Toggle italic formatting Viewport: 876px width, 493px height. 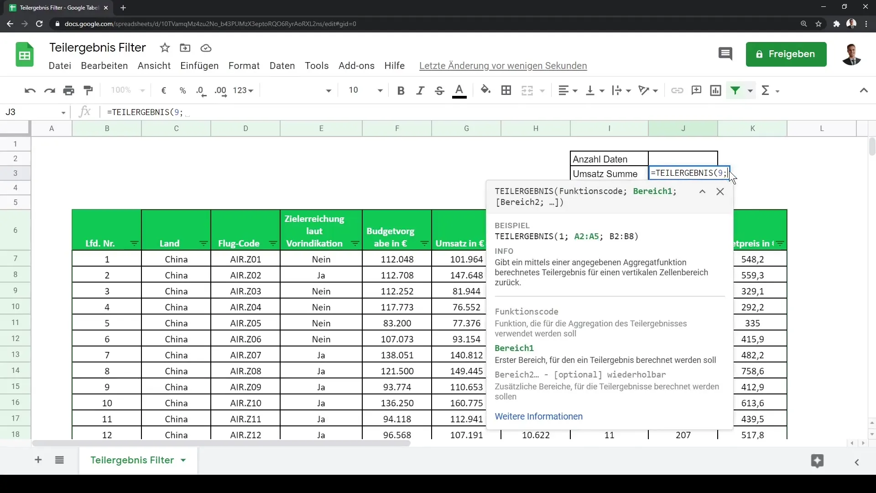420,90
